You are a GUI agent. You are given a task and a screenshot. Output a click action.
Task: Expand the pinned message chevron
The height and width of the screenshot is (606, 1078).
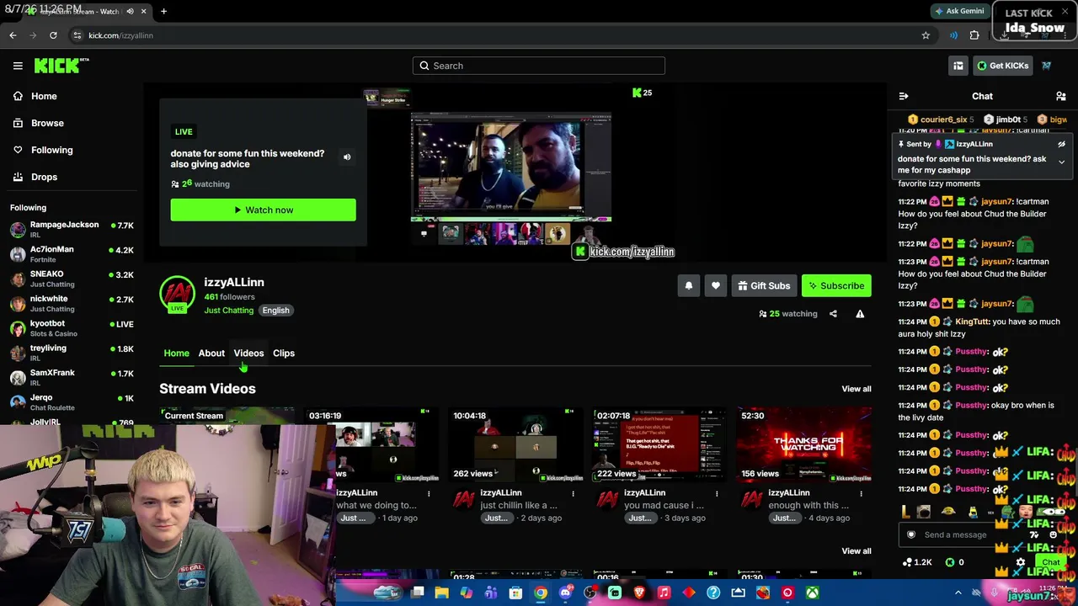[x=1061, y=162]
